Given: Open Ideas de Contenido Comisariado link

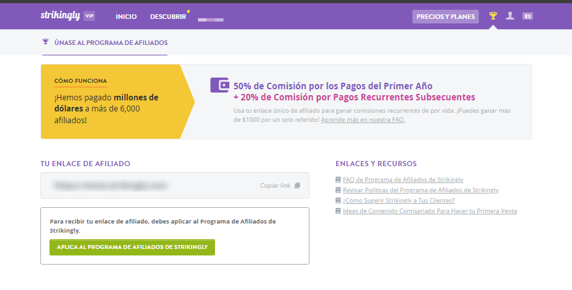Looking at the screenshot, I should pyautogui.click(x=430, y=211).
